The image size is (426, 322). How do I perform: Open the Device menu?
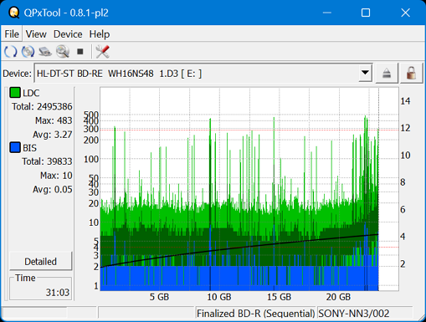(x=68, y=34)
